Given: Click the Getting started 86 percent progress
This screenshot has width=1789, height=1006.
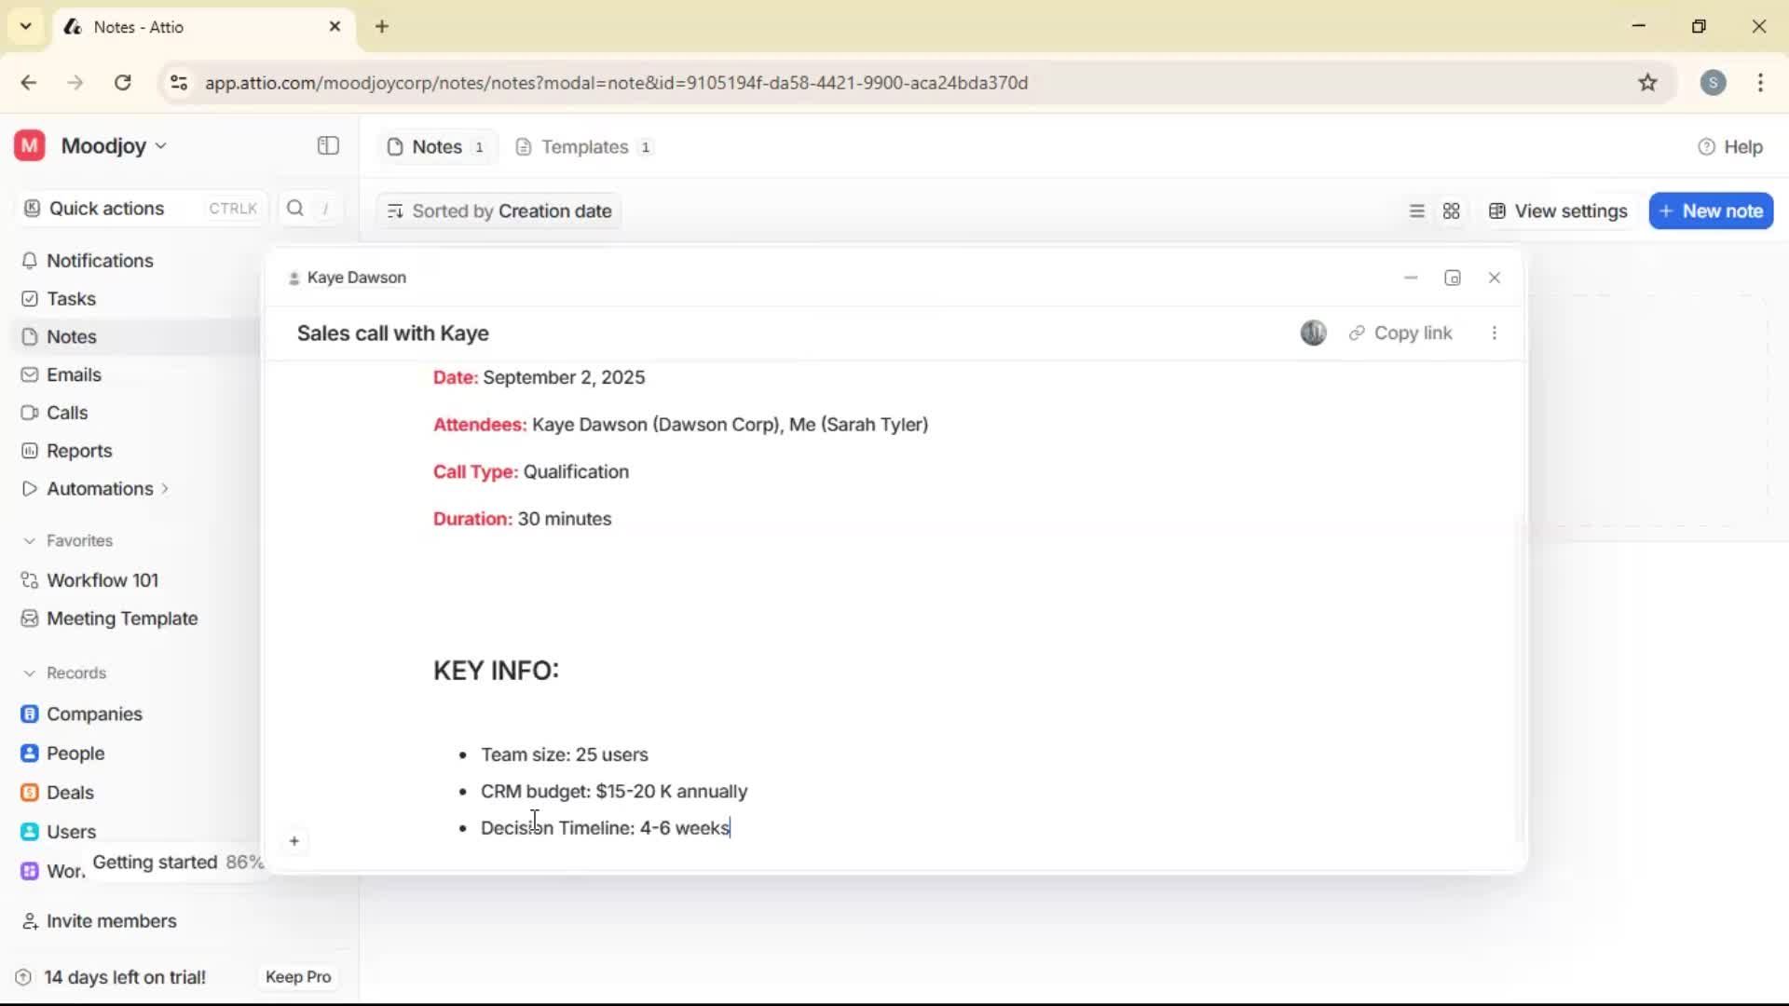Looking at the screenshot, I should click(178, 863).
